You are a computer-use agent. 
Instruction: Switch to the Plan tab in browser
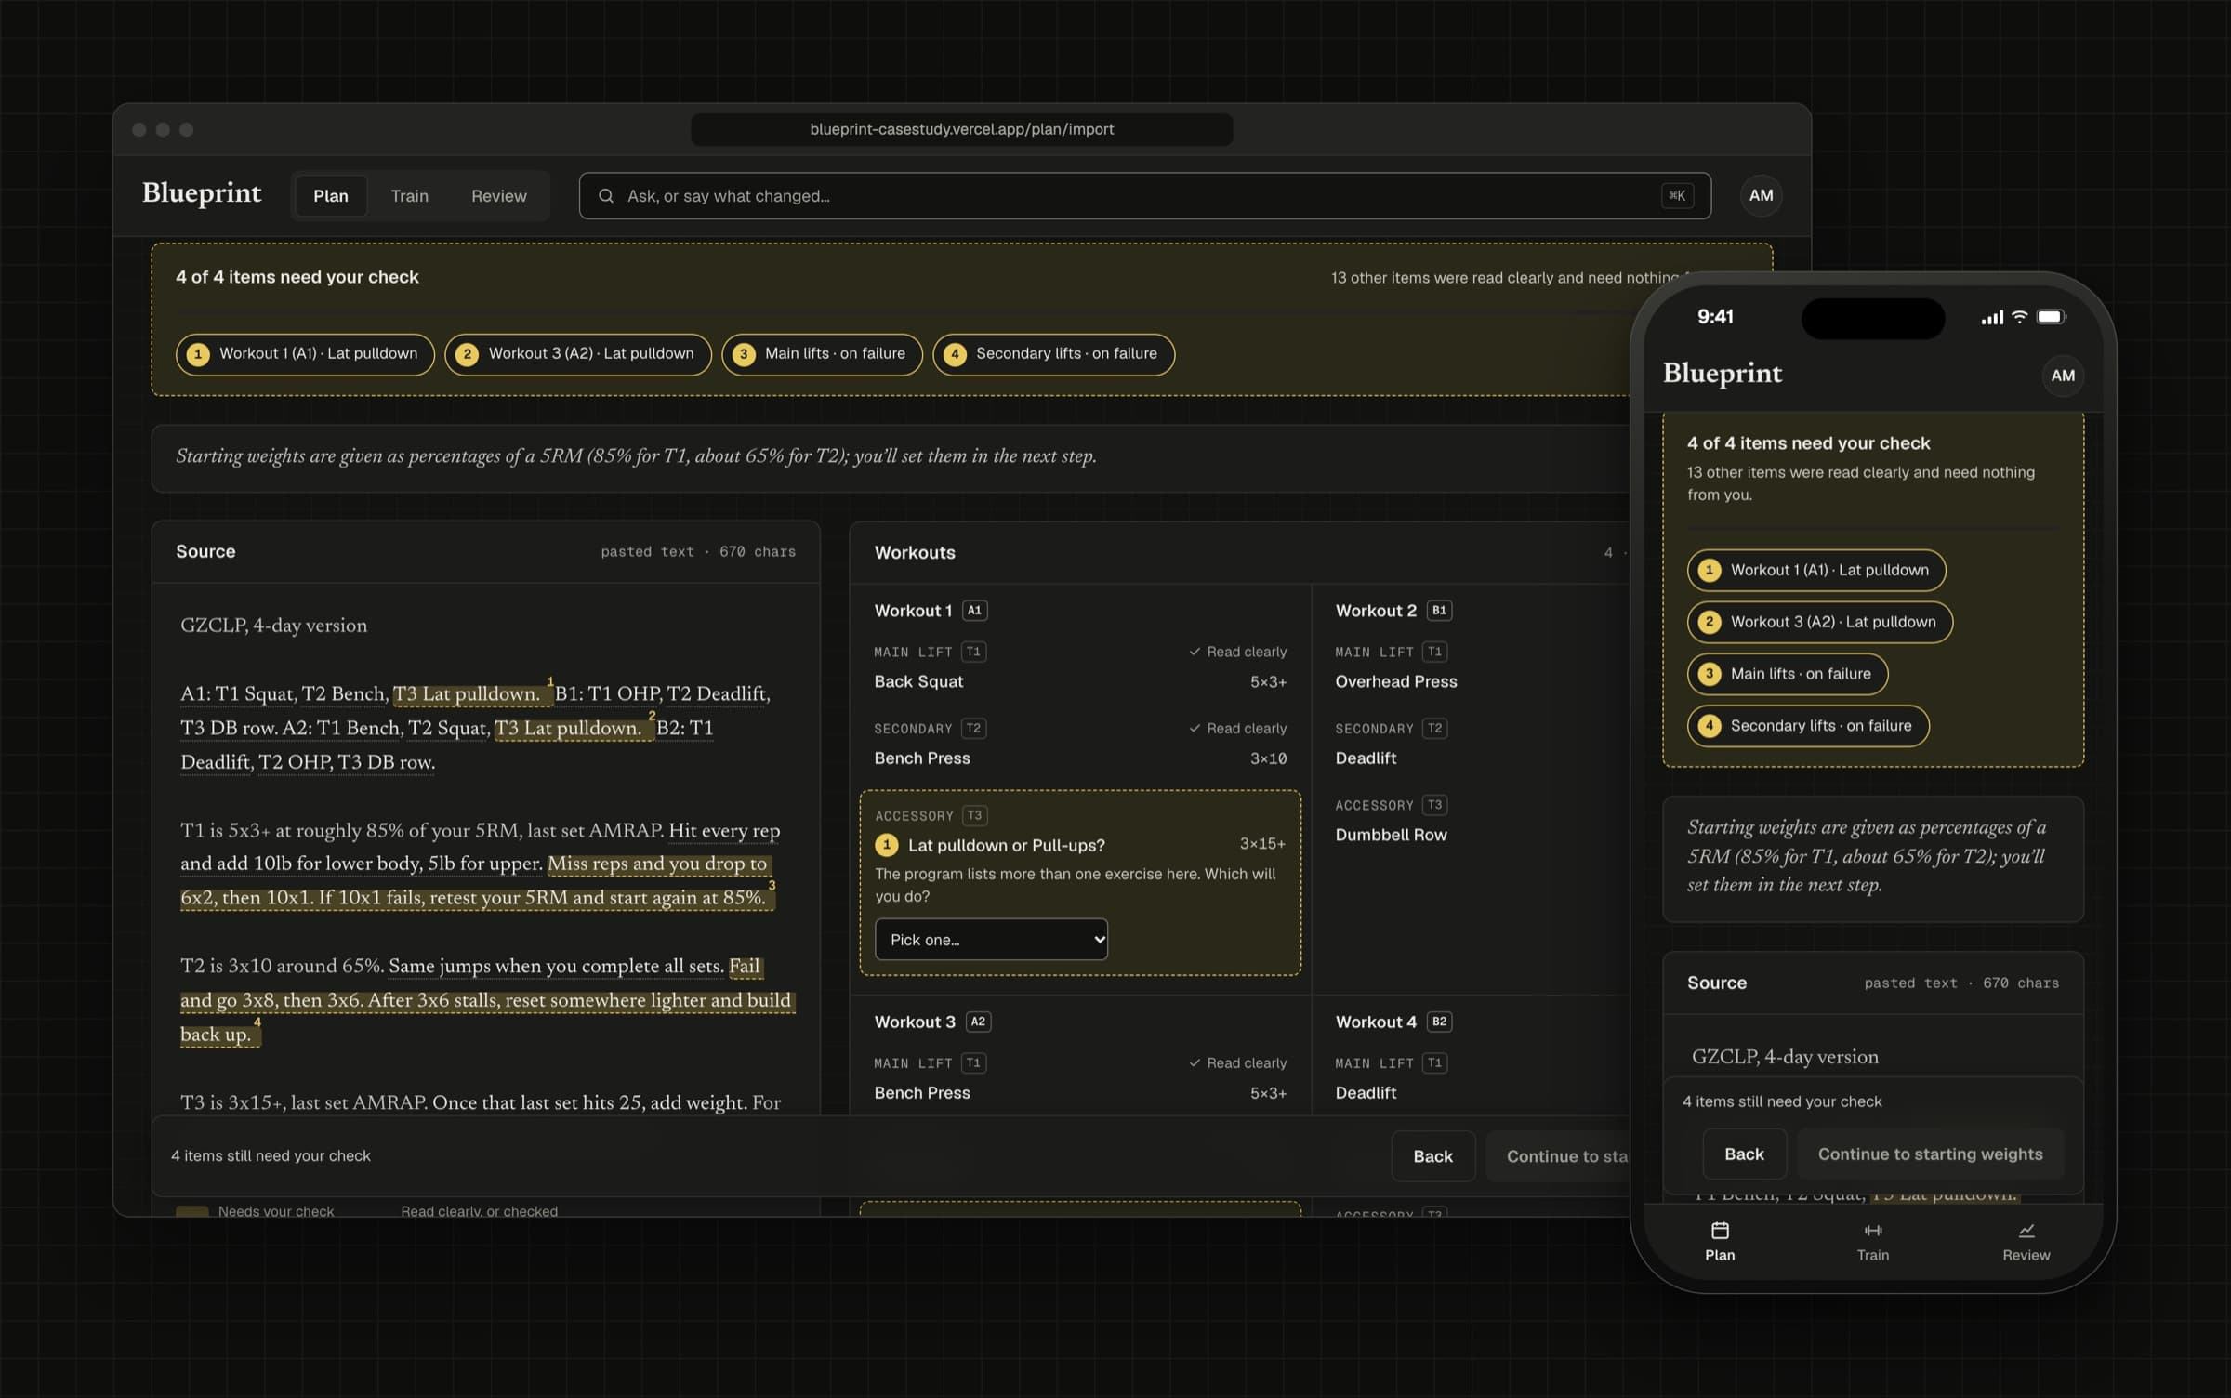[x=331, y=196]
